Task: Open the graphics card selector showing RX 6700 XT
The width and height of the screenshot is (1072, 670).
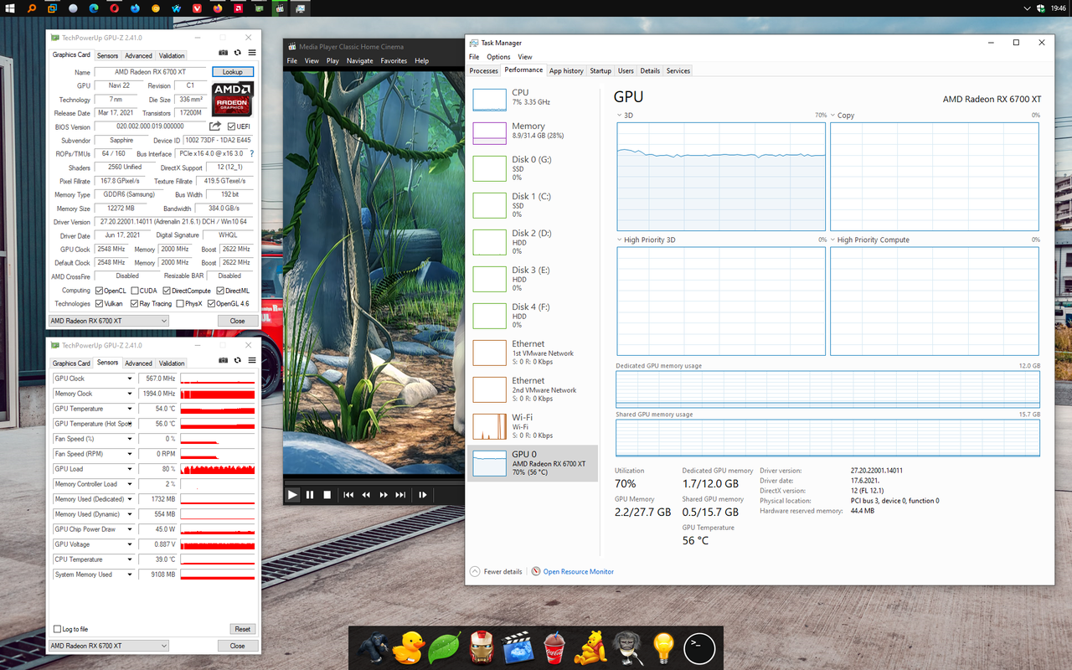Action: coord(108,320)
